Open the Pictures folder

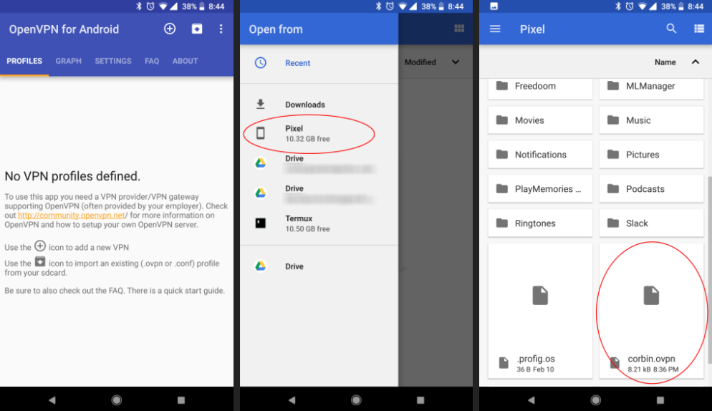coord(651,155)
